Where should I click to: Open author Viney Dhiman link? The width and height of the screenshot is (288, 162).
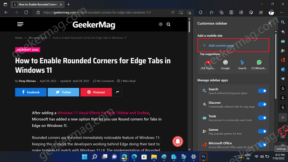[x=27, y=81]
